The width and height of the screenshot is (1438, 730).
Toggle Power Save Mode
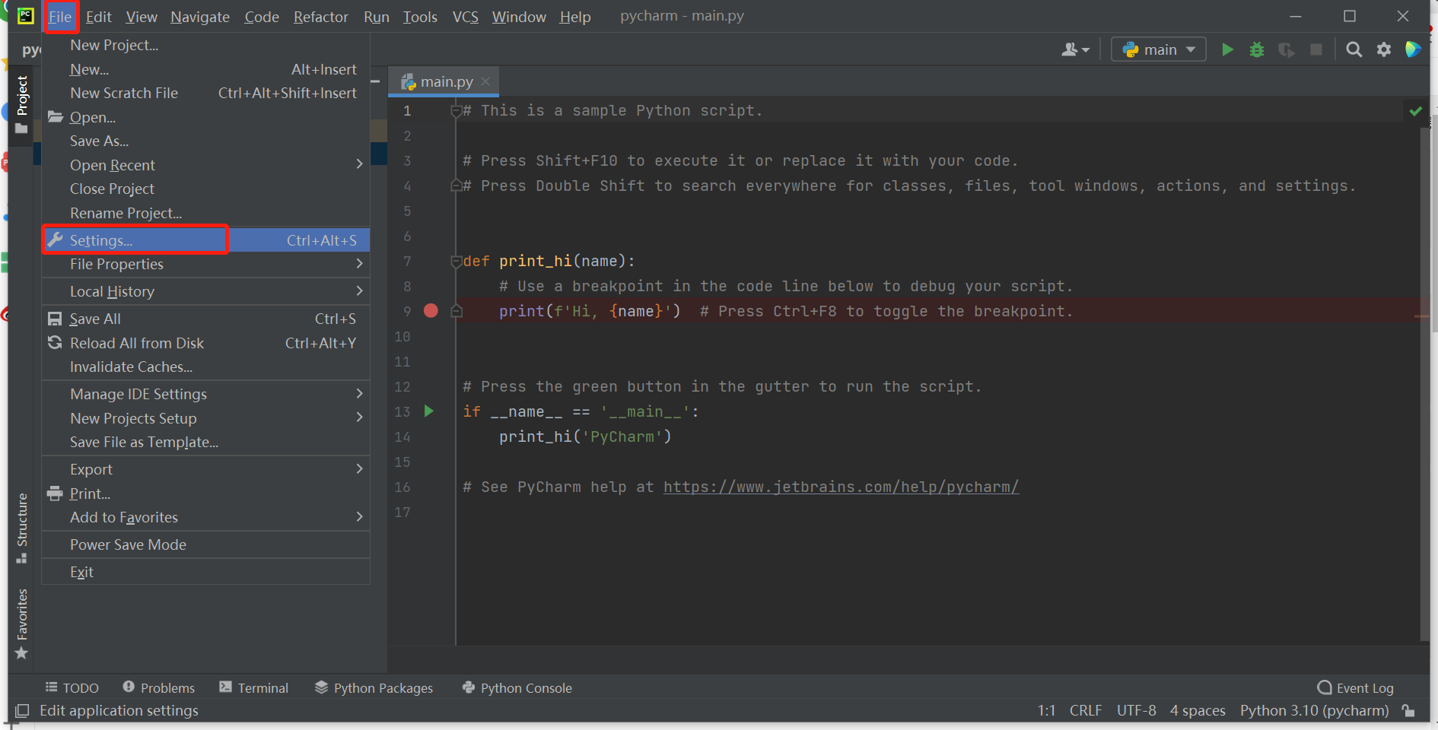click(206, 544)
